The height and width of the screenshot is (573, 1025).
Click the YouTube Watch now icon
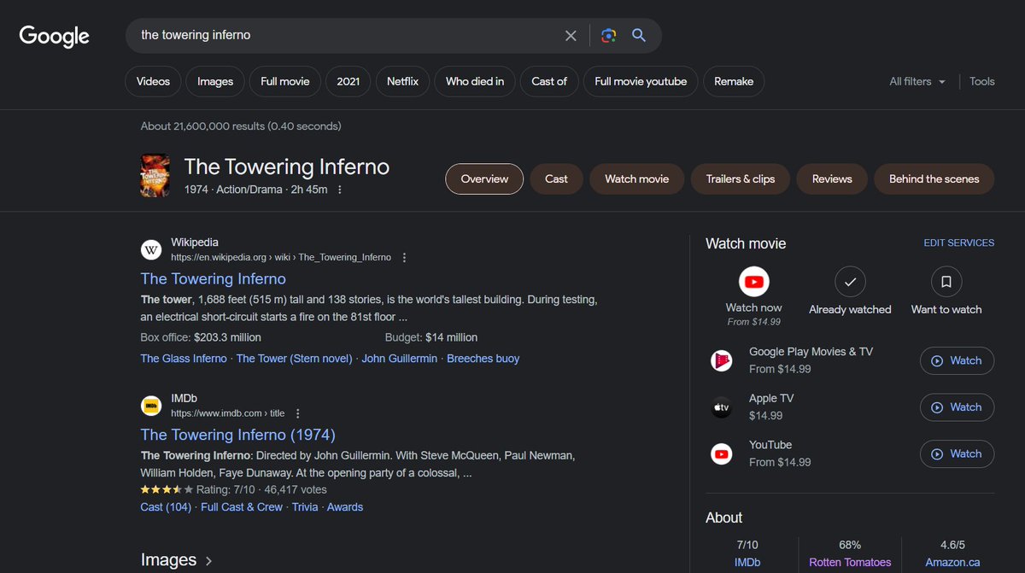click(754, 281)
